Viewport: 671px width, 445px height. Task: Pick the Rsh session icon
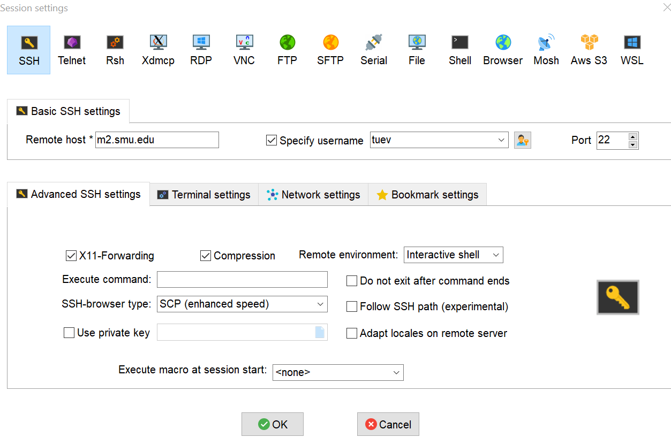tap(115, 50)
